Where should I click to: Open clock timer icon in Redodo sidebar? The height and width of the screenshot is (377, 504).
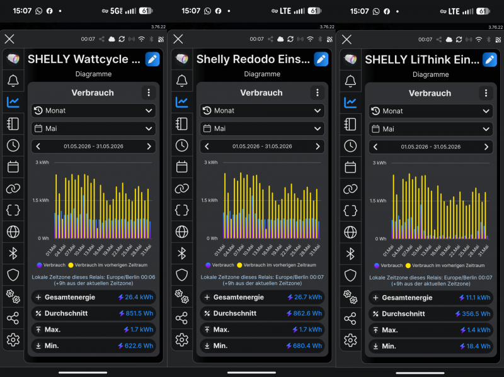(x=181, y=145)
